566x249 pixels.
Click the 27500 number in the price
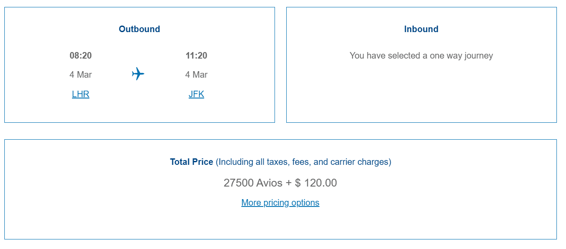point(239,183)
